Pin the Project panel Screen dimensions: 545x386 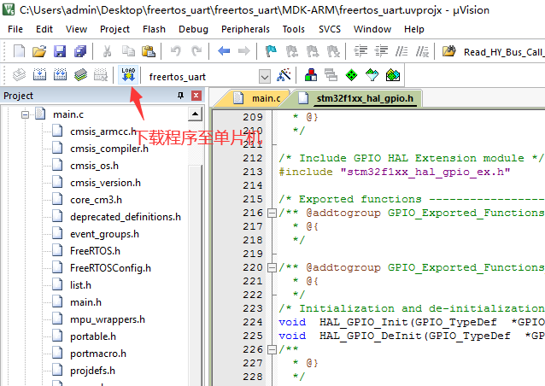180,96
